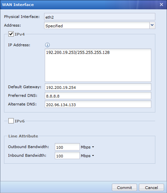The image size is (167, 193).
Task: Click the Outbound Bandwidth value field
Action: (x=67, y=147)
